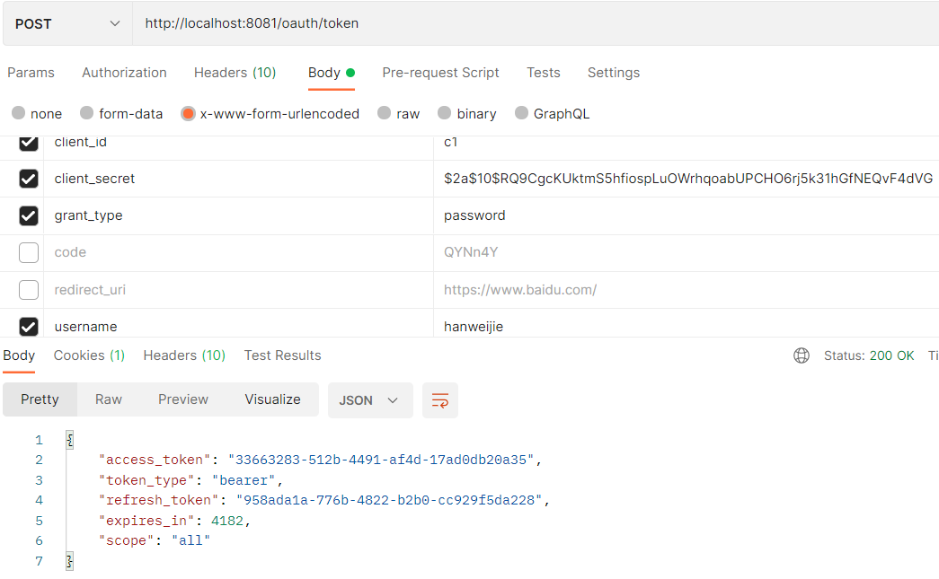Viewport: 939px width, 579px height.
Task: Open the Pre-request Script tab
Action: tap(441, 73)
